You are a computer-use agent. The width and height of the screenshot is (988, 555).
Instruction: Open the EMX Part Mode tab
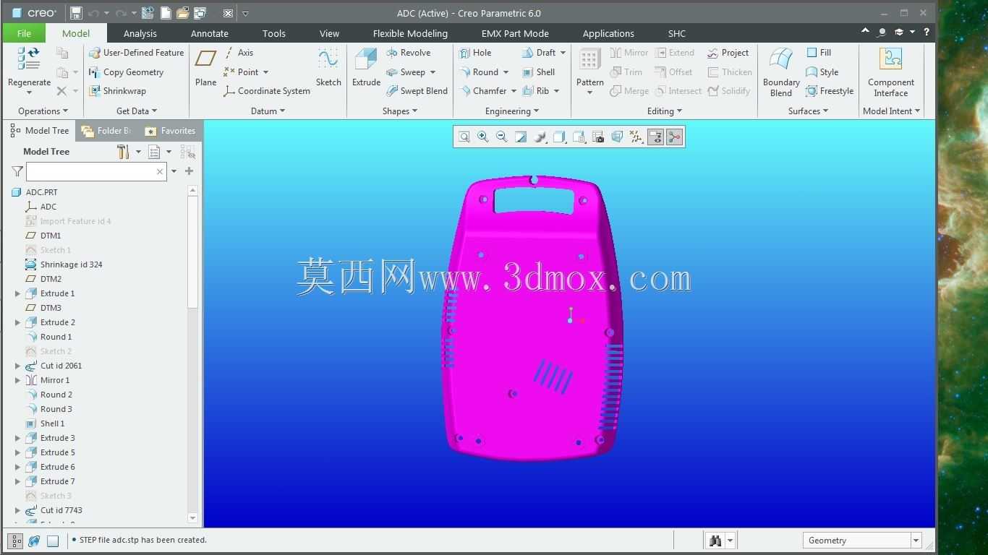click(x=515, y=33)
